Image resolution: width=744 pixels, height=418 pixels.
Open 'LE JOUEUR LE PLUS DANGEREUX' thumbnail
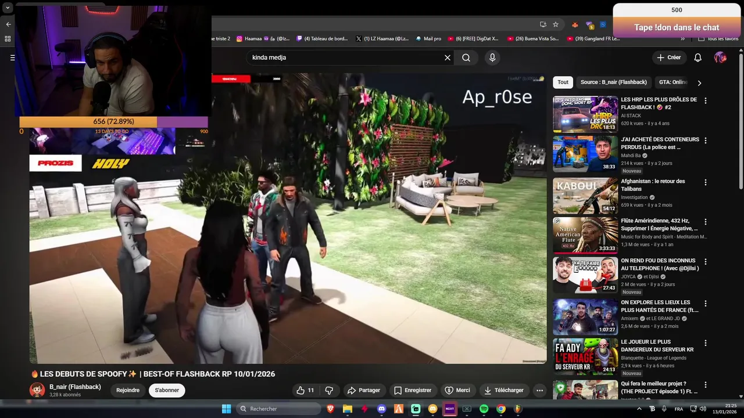pos(585,356)
